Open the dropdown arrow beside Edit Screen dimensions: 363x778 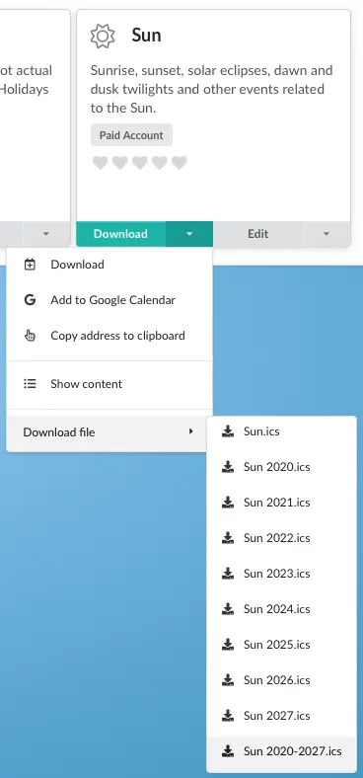coord(326,234)
